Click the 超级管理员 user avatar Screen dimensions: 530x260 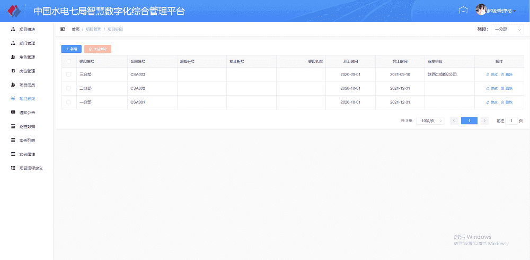[x=481, y=10]
